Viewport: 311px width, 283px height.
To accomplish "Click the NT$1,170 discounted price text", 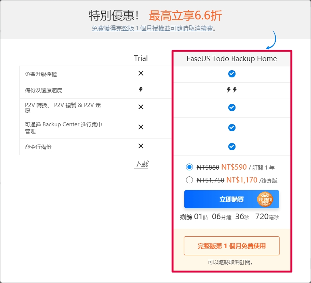I will (x=242, y=180).
